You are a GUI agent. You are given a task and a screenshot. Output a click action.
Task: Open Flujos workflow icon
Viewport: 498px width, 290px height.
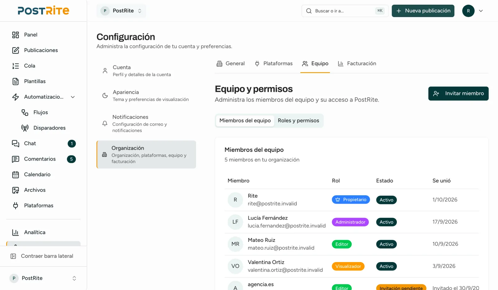[25, 112]
